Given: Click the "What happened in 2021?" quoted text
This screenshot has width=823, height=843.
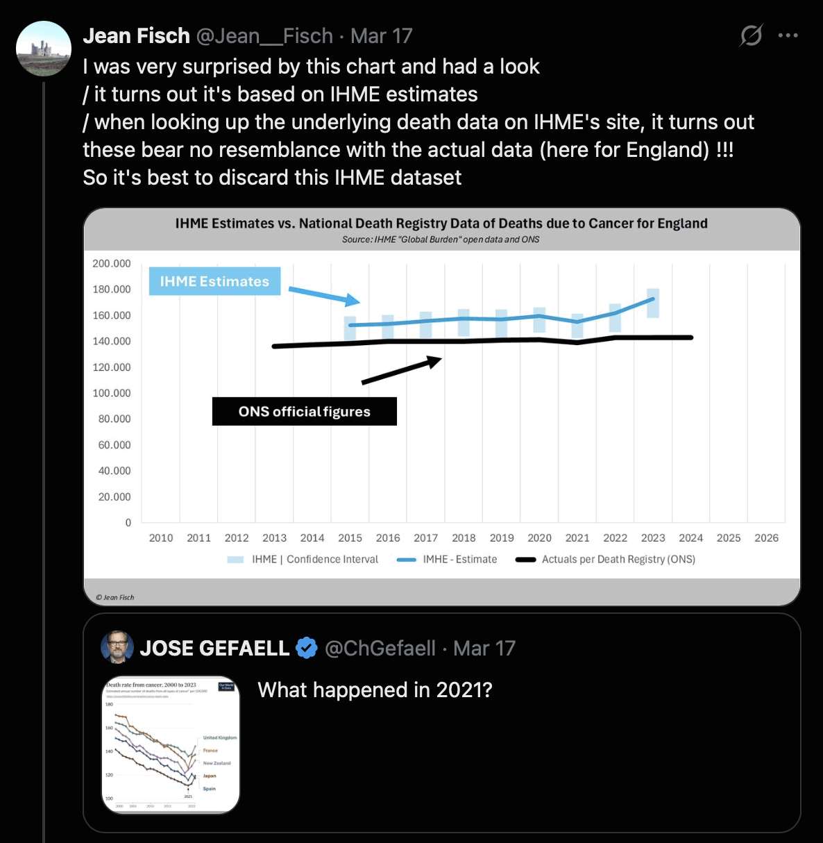Looking at the screenshot, I should coord(375,690).
